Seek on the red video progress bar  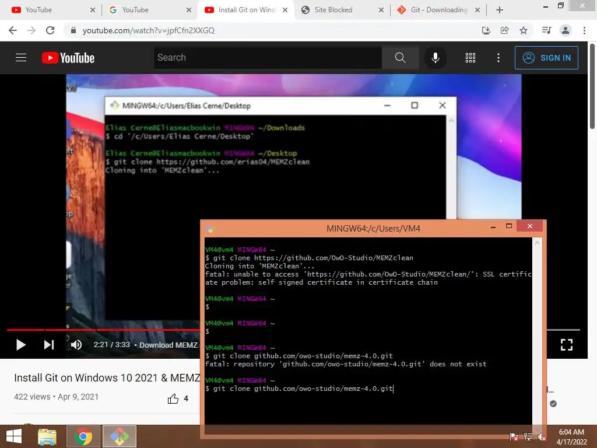[x=103, y=330]
